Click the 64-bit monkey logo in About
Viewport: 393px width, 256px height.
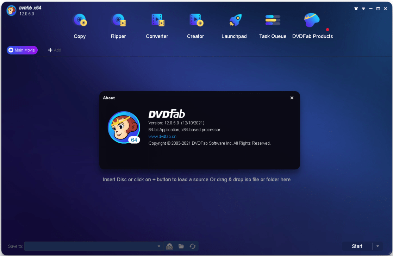pos(124,127)
